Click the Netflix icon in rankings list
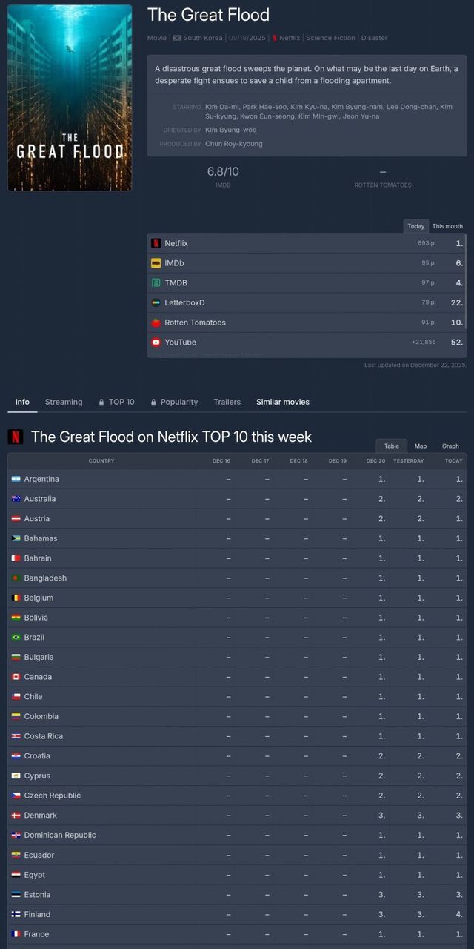This screenshot has height=949, width=474. coord(156,243)
